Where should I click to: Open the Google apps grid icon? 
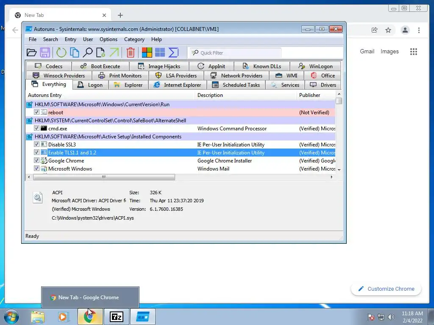[x=414, y=51]
